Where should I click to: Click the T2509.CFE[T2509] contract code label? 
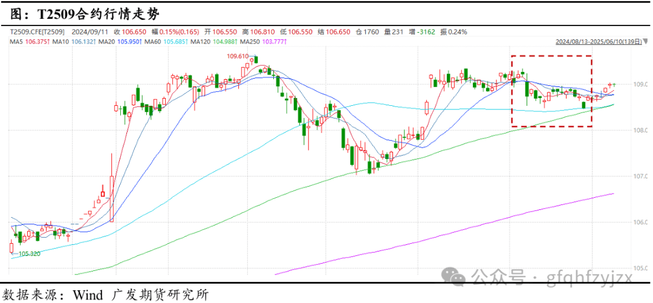pyautogui.click(x=36, y=31)
